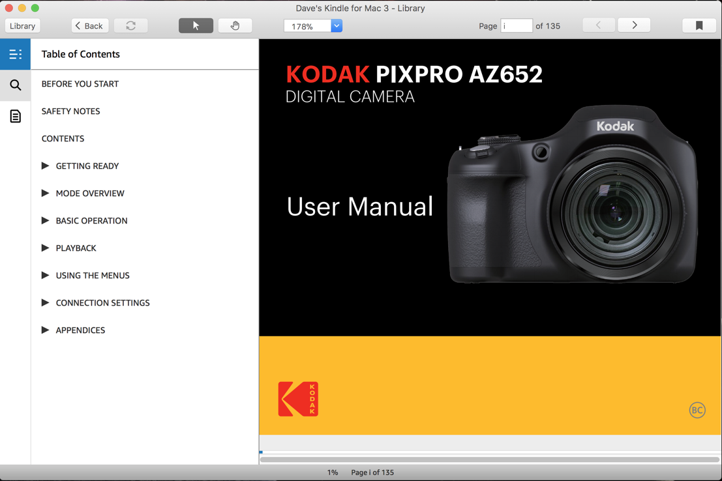Viewport: 722px width, 481px height.
Task: Select the hand pan tool
Action: click(x=235, y=26)
